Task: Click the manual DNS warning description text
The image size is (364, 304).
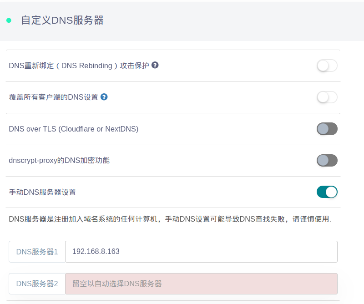Action: coord(170,219)
